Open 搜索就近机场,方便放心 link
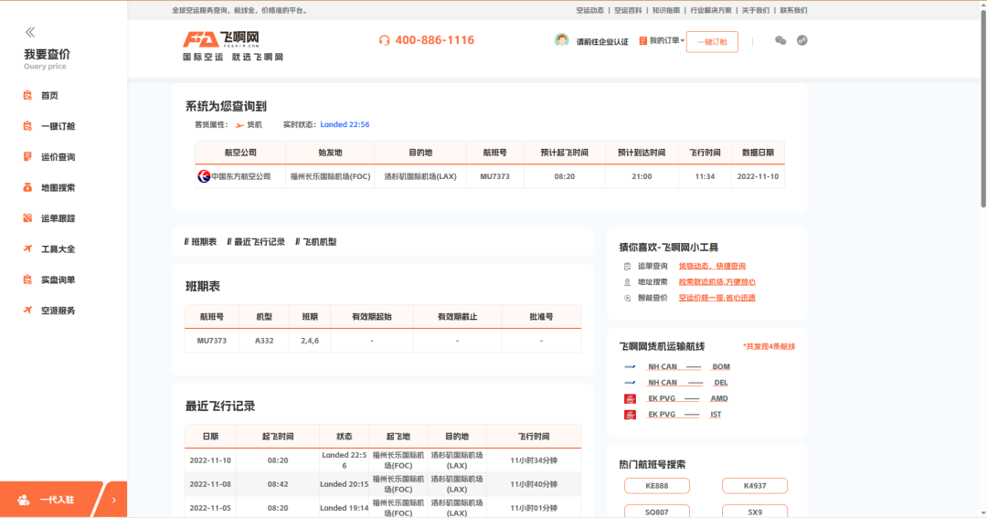 pyautogui.click(x=717, y=282)
